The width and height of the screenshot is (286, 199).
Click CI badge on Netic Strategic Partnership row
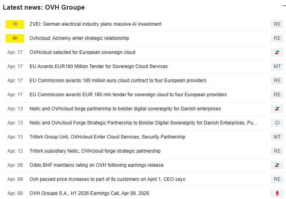[x=277, y=123]
